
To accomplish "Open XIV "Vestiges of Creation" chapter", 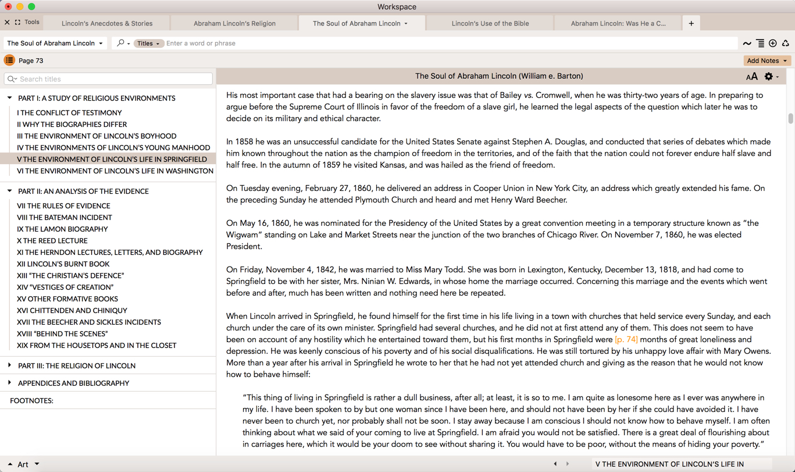I will click(x=65, y=288).
